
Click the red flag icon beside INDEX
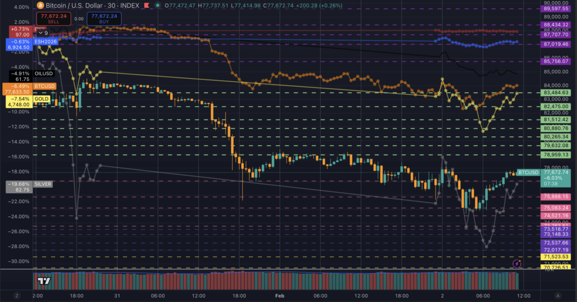click(147, 5)
